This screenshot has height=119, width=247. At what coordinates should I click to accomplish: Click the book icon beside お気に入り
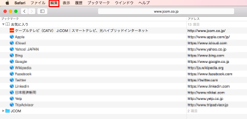(8, 24)
